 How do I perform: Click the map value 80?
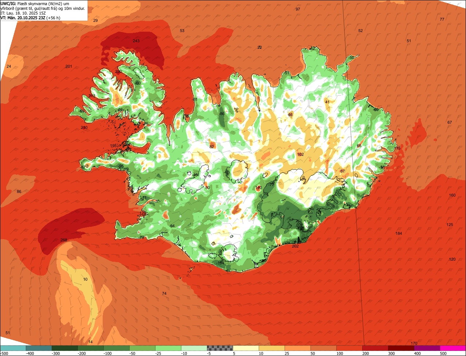click(x=208, y=187)
